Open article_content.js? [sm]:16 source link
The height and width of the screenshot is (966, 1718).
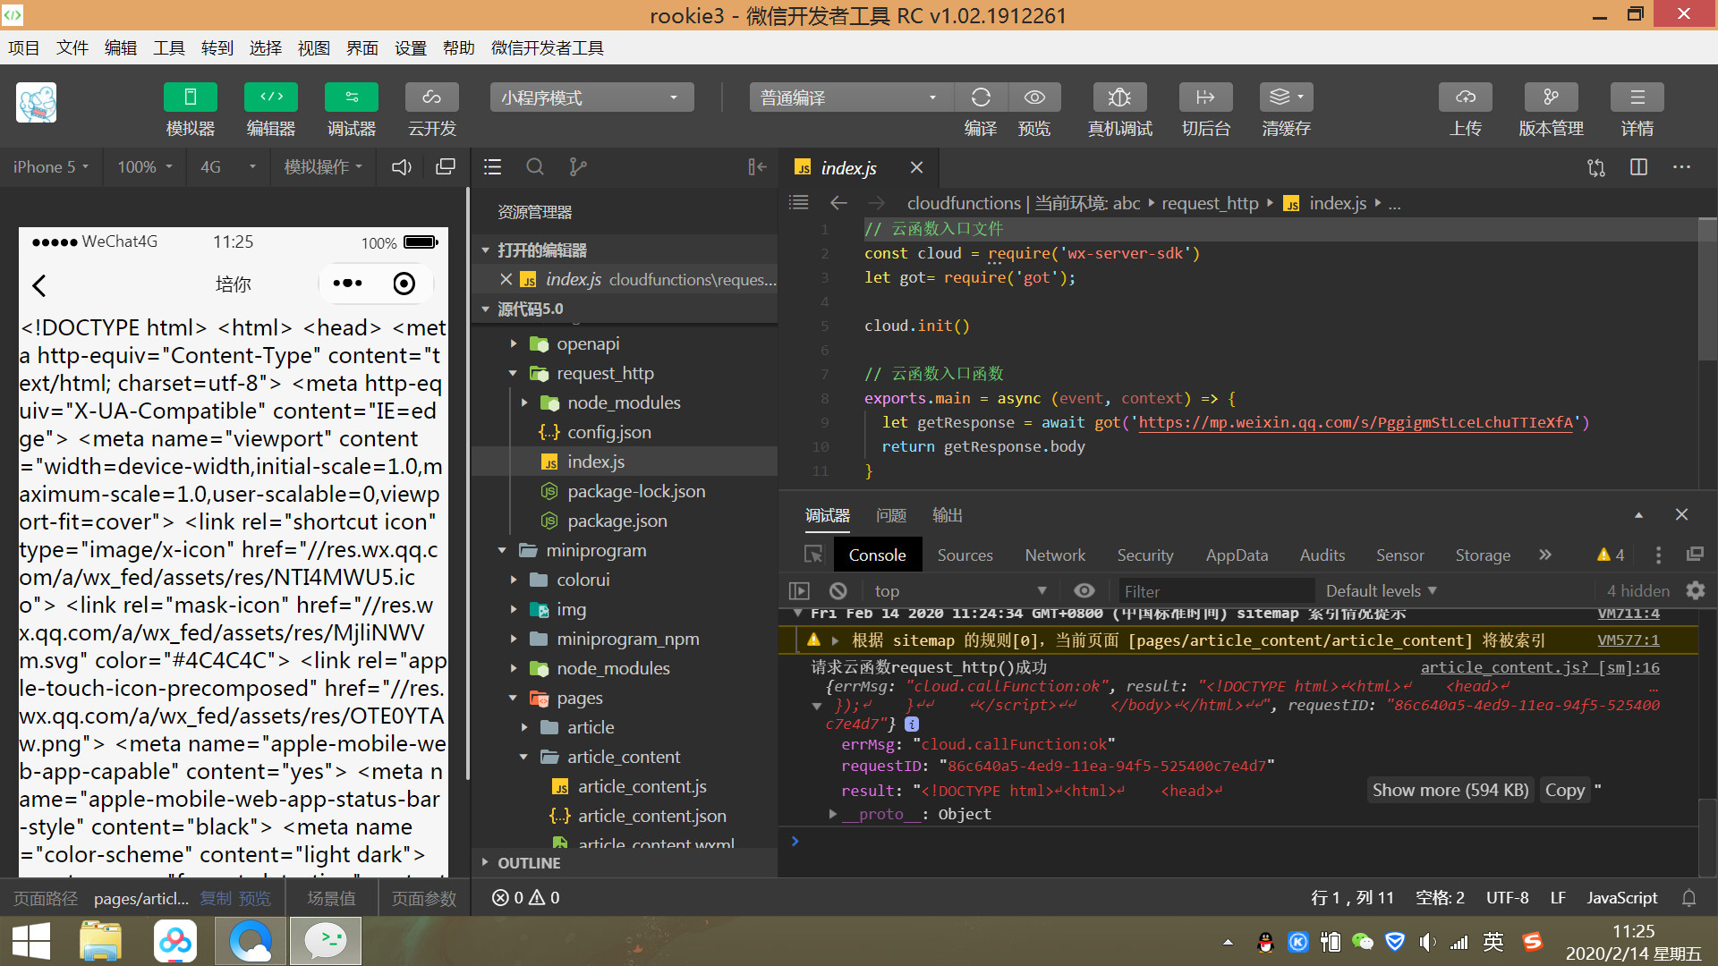(1540, 667)
